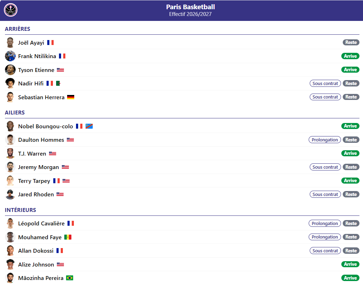Click the Brazil flag next to Mãozinha Pereira
Image resolution: width=363 pixels, height=286 pixels.
(70, 278)
